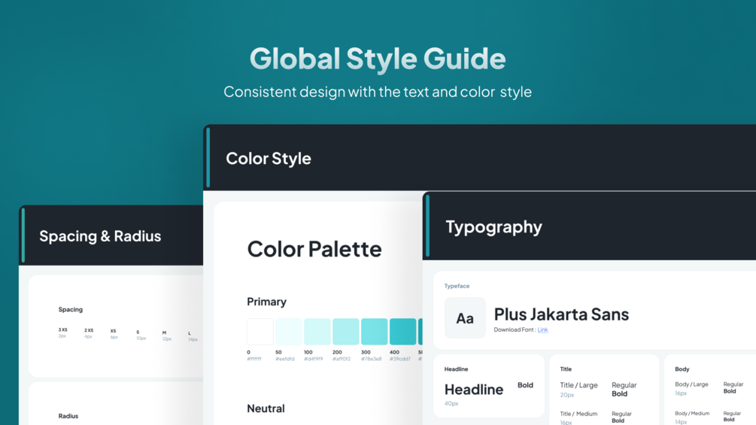Click Bold beside the Headline sample
756x425 pixels.
(x=525, y=385)
